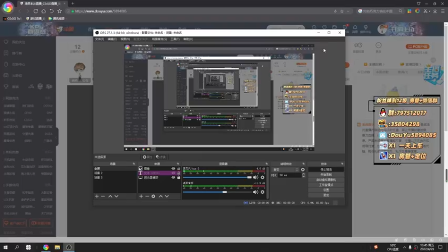This screenshot has width=448, height=252.
Task: Remove selected source with the minus icon
Action: pos(147,197)
